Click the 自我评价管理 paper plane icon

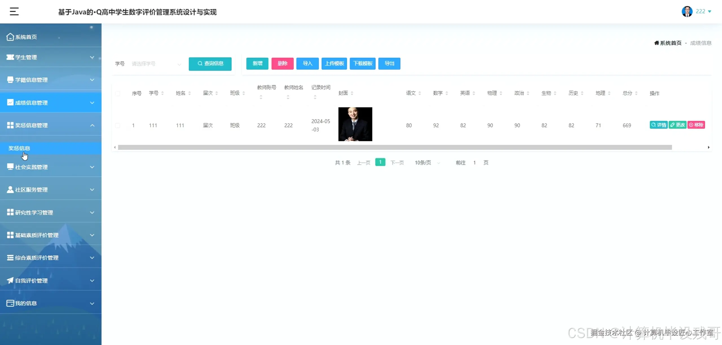click(x=10, y=280)
